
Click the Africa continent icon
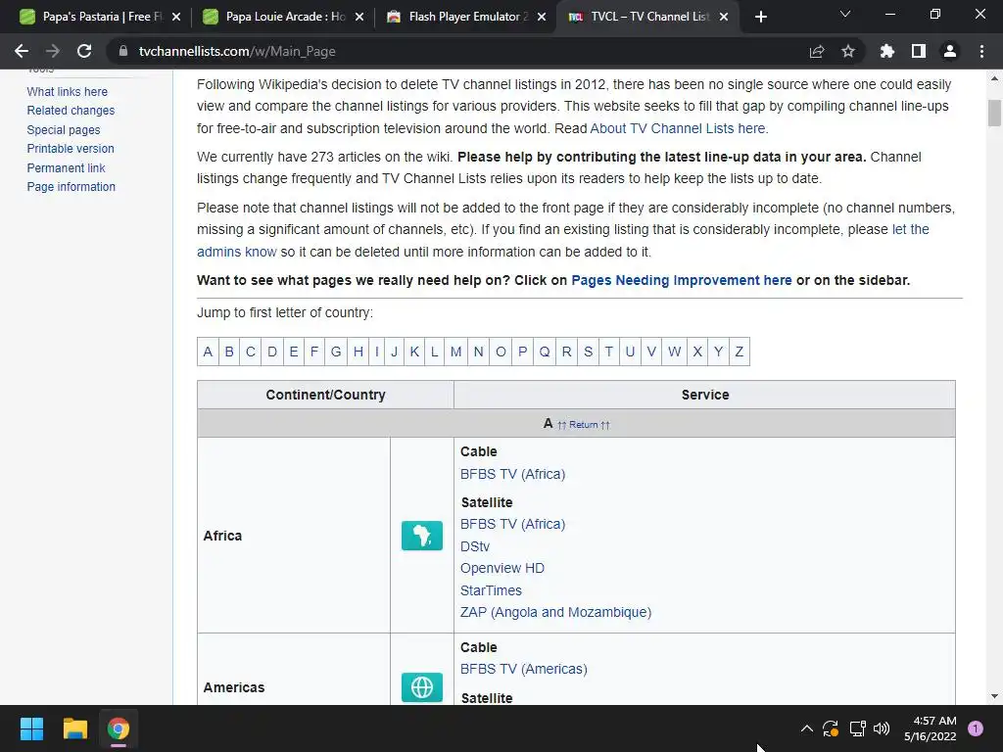tap(421, 536)
